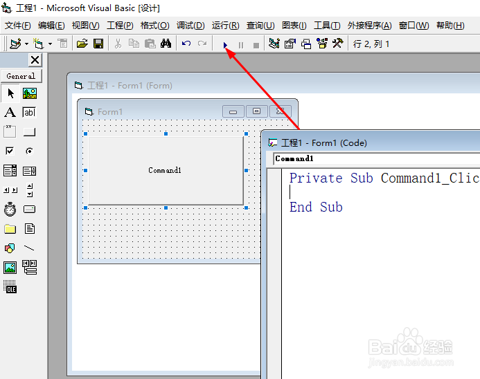Open the 编辑(E) menu
The image size is (480, 379).
click(x=51, y=26)
